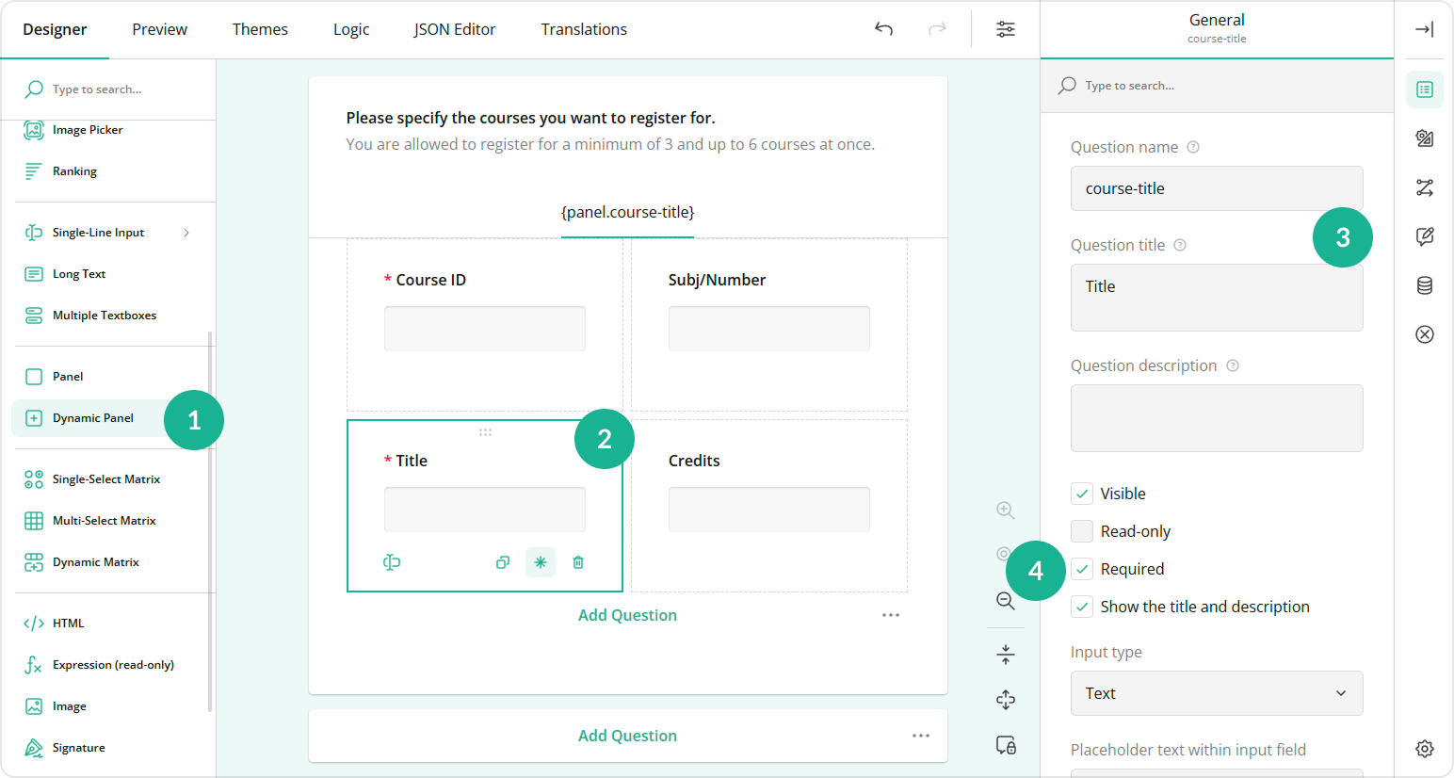Enable the Read-only checkbox
The width and height of the screenshot is (1454, 778).
pos(1081,530)
